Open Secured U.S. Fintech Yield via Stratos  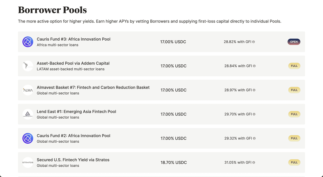click(x=73, y=160)
